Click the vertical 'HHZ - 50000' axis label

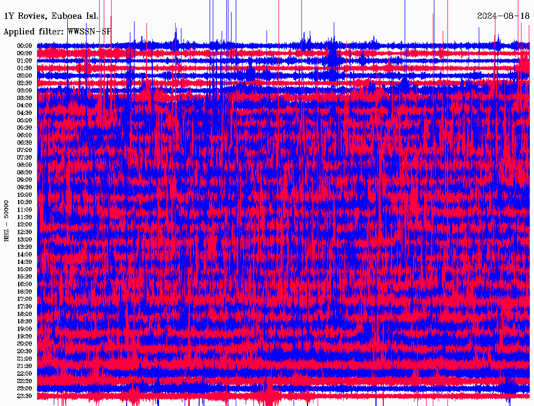(x=7, y=220)
